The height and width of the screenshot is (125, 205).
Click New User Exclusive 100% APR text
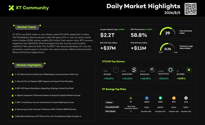point(131,107)
